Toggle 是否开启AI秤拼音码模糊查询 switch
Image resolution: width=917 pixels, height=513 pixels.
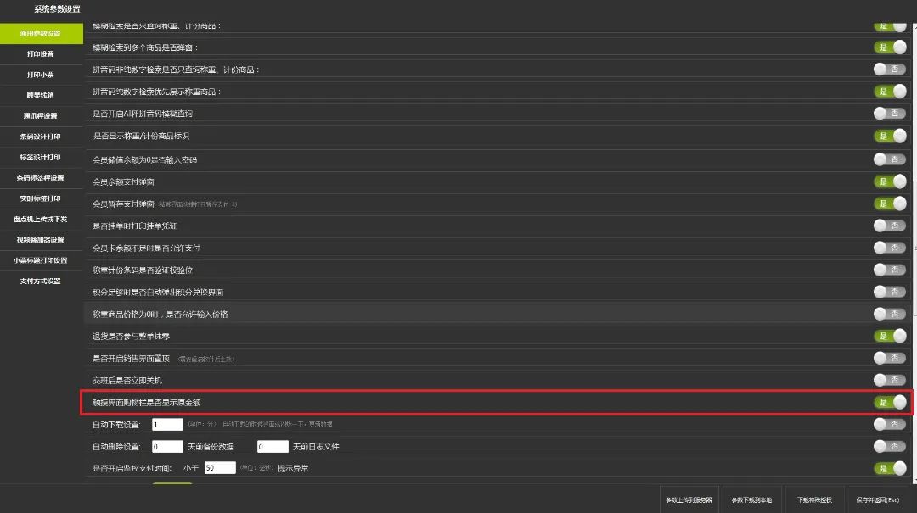click(x=890, y=114)
